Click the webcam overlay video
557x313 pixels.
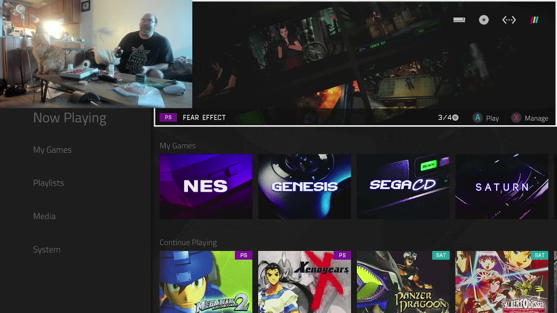click(96, 54)
